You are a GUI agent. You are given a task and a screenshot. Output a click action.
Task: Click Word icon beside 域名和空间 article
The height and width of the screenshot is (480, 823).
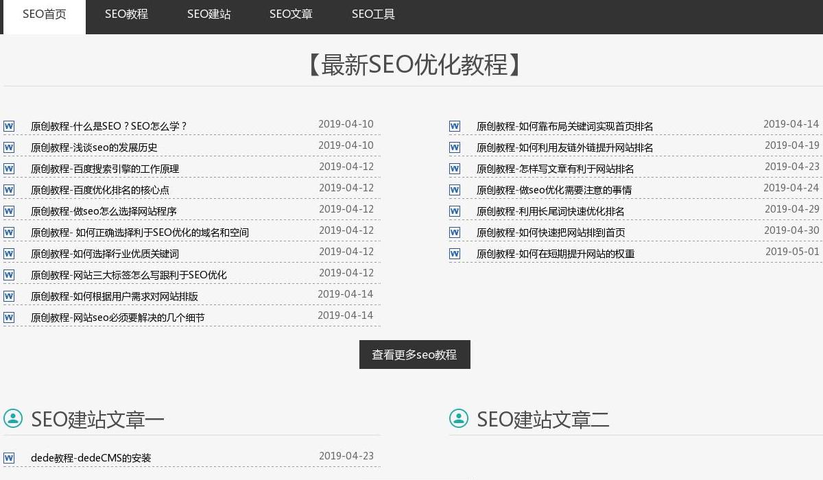(x=9, y=232)
